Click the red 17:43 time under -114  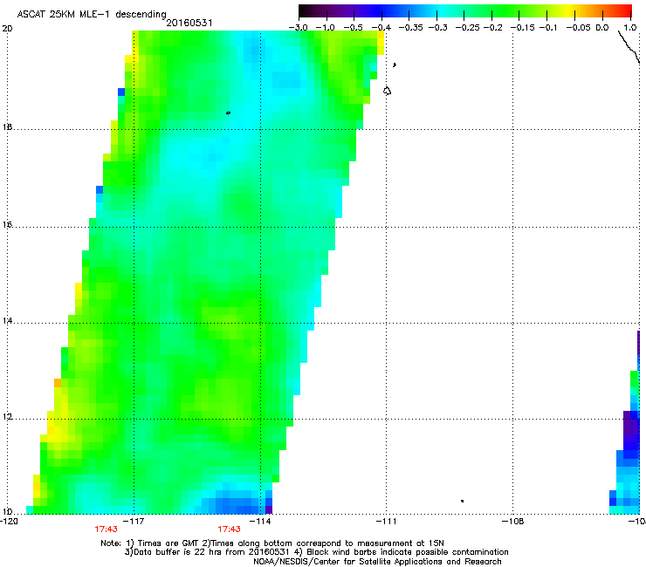pyautogui.click(x=229, y=529)
